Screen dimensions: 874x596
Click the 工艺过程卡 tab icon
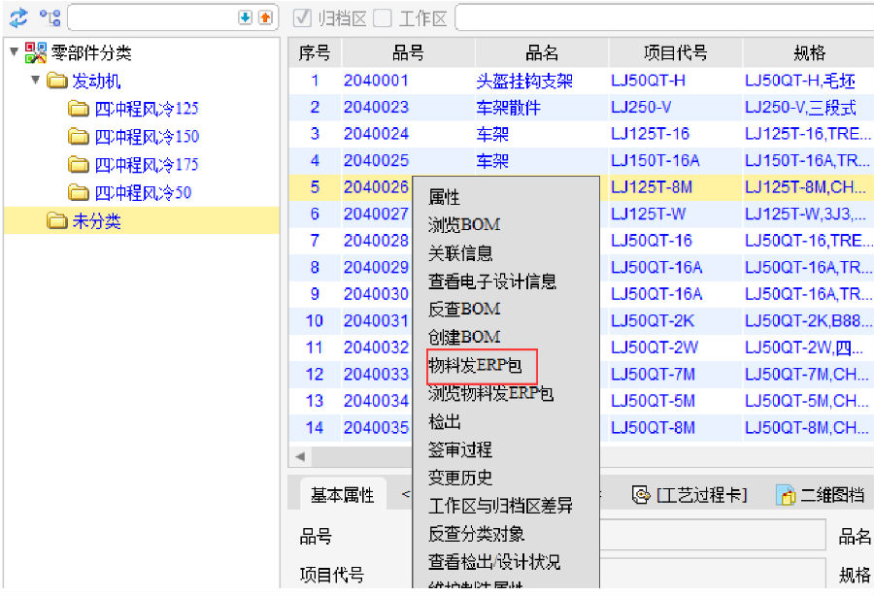point(641,495)
